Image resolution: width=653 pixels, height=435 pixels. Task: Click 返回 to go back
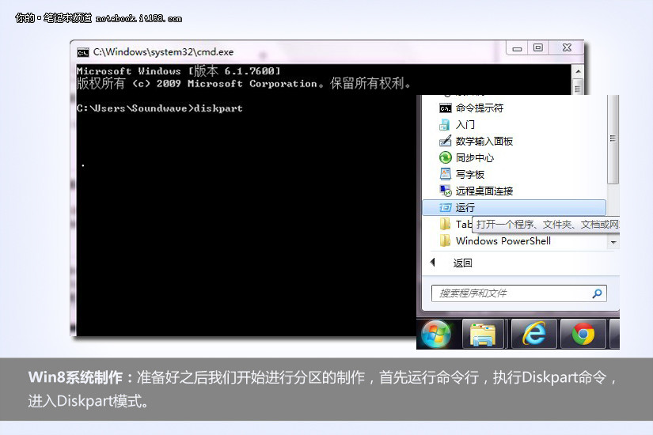tap(462, 263)
